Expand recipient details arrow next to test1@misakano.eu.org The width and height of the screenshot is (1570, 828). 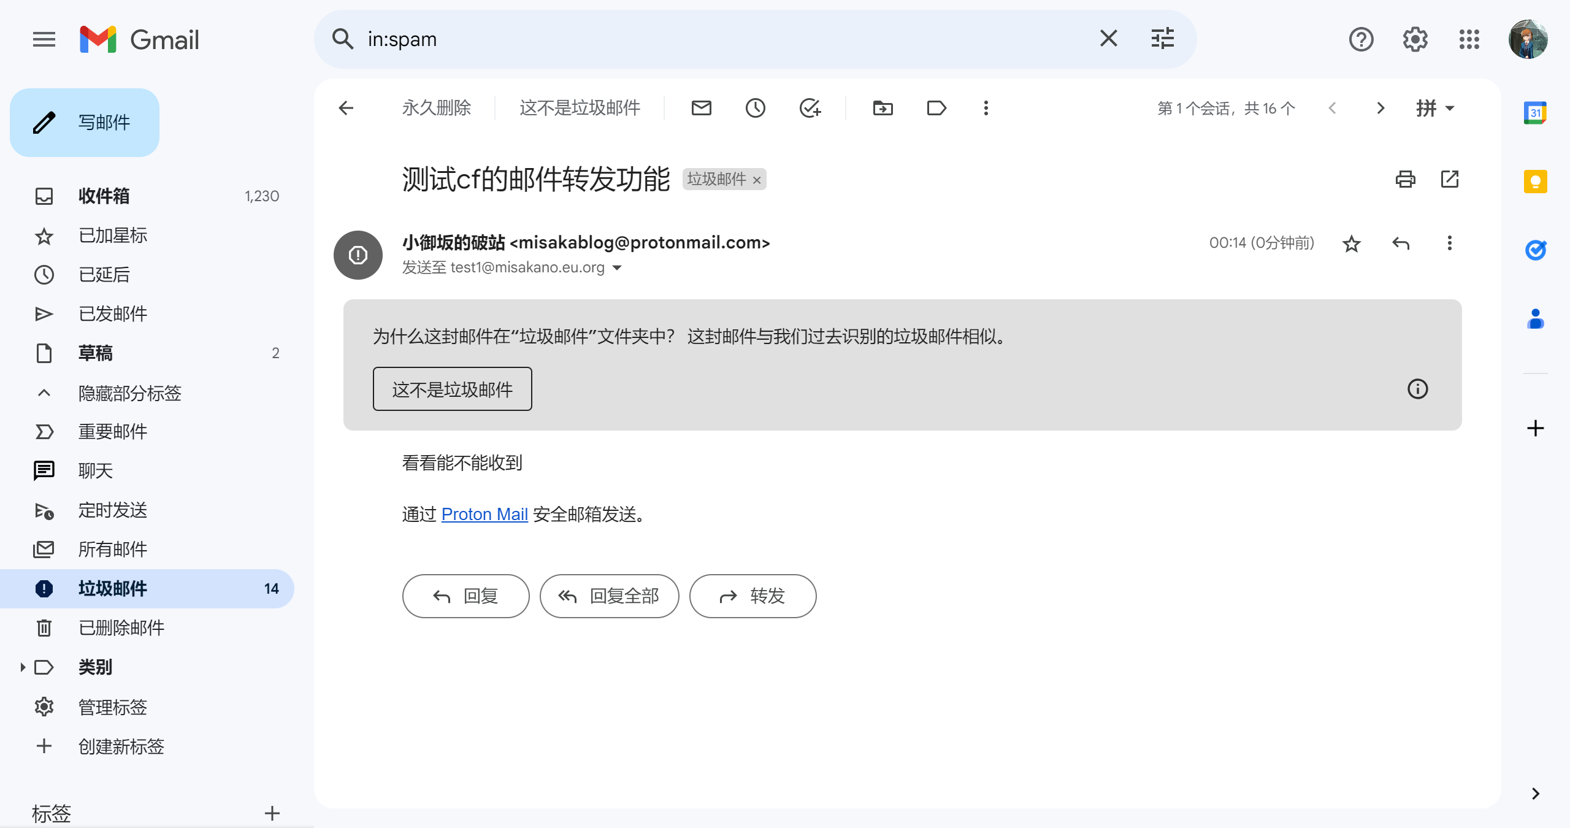point(617,267)
